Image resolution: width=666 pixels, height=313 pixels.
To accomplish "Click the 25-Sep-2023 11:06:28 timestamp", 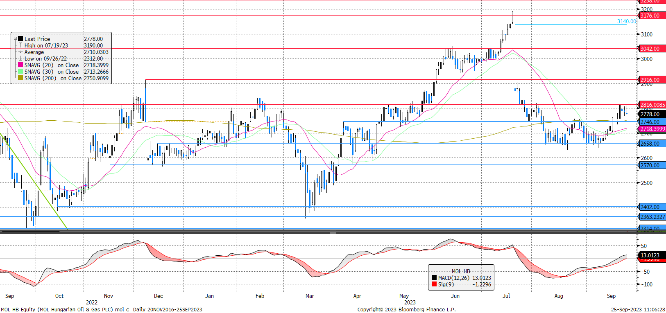I will 638,309.
